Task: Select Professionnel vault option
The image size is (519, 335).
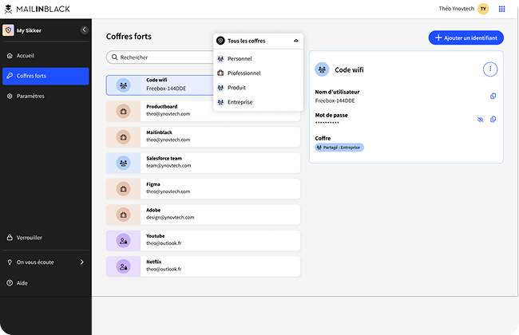Action: tap(258, 73)
